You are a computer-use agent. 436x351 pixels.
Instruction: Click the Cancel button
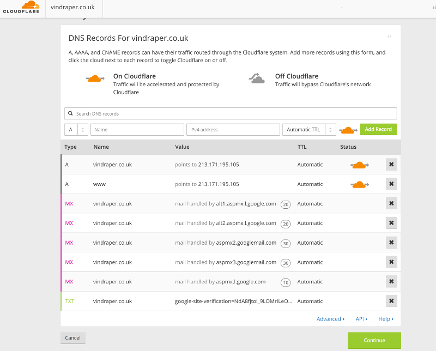tap(72, 337)
